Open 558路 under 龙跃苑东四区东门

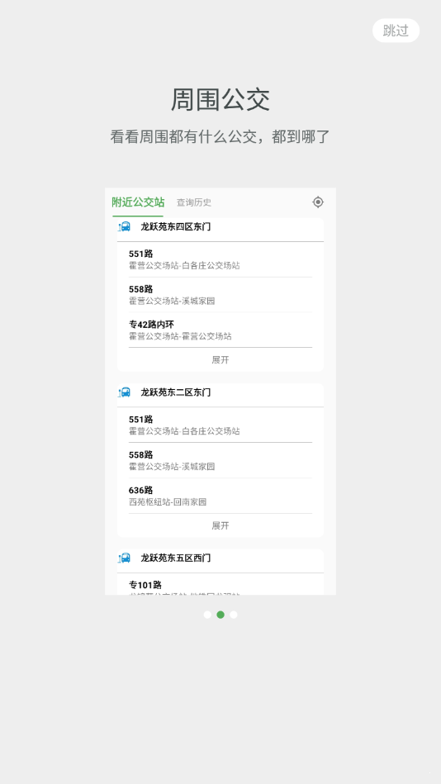tap(220, 295)
